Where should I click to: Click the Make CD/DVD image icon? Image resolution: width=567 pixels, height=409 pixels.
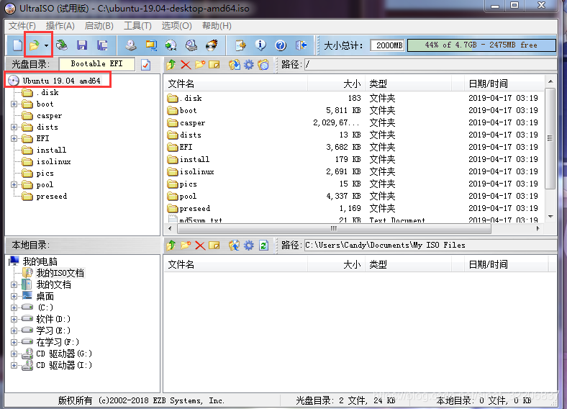(131, 45)
